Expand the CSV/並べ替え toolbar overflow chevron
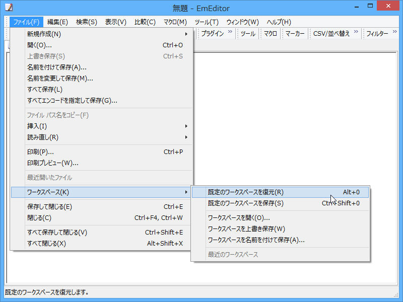403x302 pixels. coord(356,32)
